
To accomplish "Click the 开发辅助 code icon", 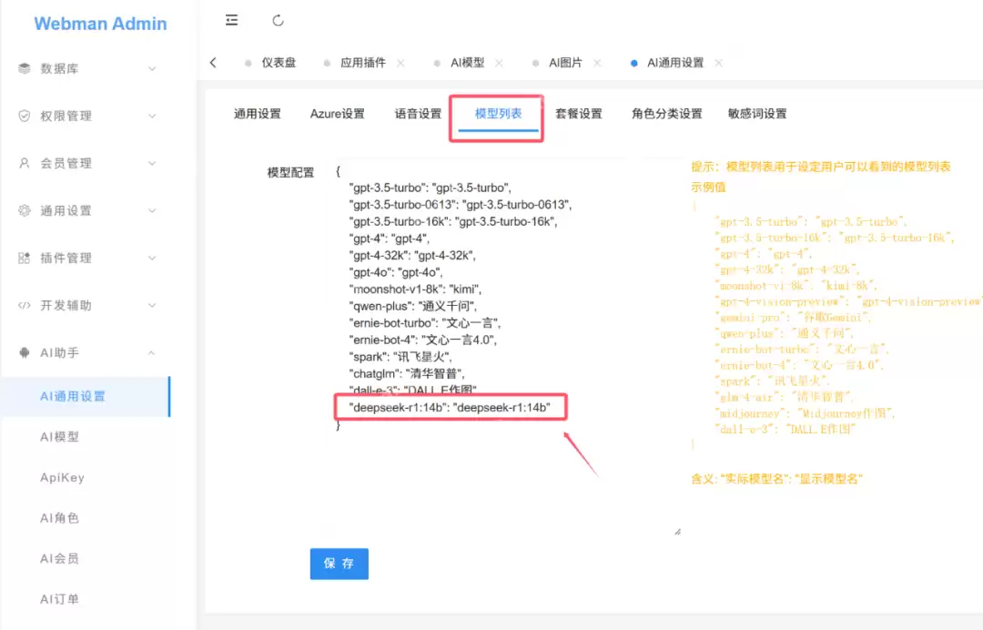I will [23, 305].
